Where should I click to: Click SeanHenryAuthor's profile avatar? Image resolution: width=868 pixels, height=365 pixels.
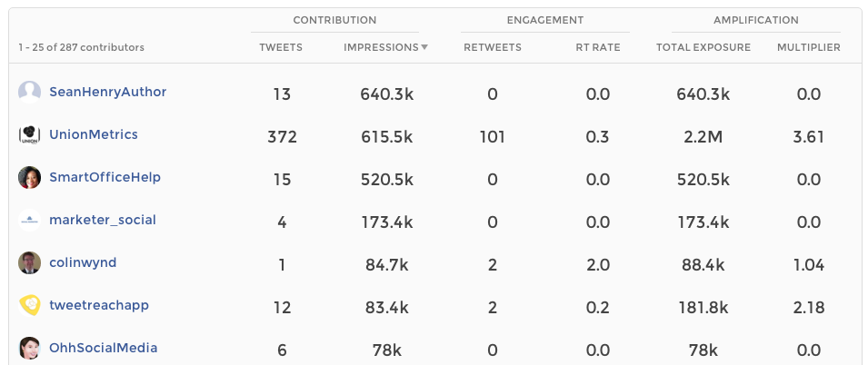point(30,92)
